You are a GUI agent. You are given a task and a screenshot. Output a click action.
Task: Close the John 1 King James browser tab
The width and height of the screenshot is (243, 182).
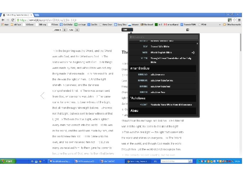click(31, 15)
